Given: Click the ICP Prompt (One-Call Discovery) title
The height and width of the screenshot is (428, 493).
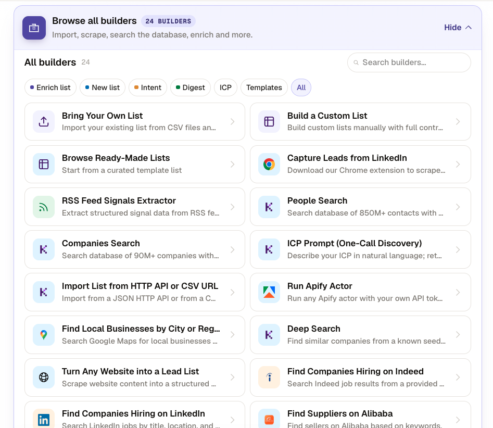Looking at the screenshot, I should pos(355,243).
